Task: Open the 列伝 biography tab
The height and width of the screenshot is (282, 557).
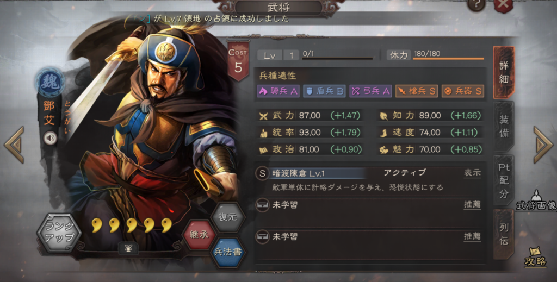Action: pos(504,234)
